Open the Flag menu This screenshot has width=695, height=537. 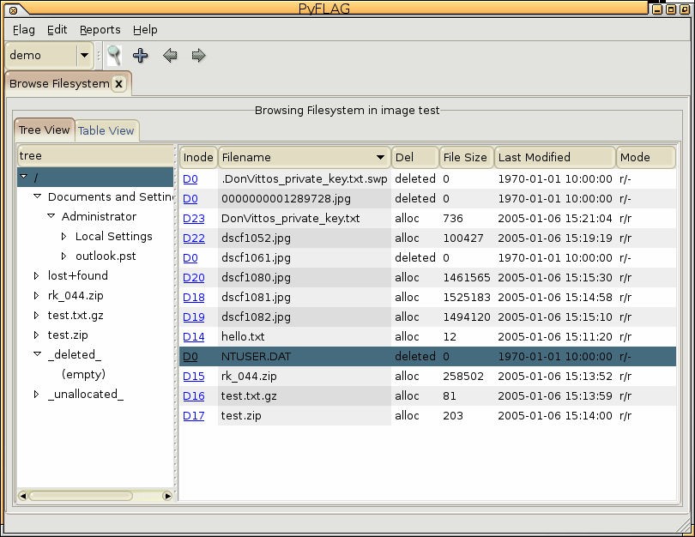(24, 29)
